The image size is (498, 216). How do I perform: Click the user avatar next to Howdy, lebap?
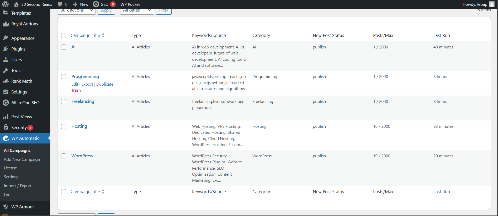click(492, 4)
